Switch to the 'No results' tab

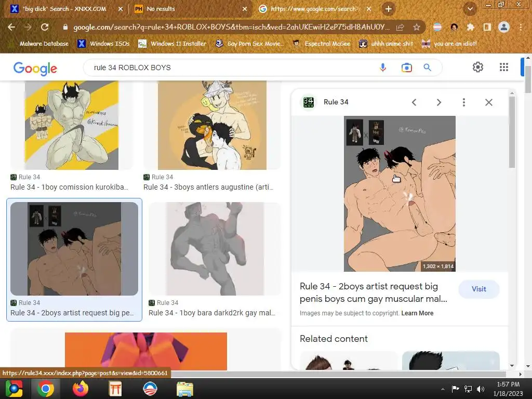(x=187, y=9)
